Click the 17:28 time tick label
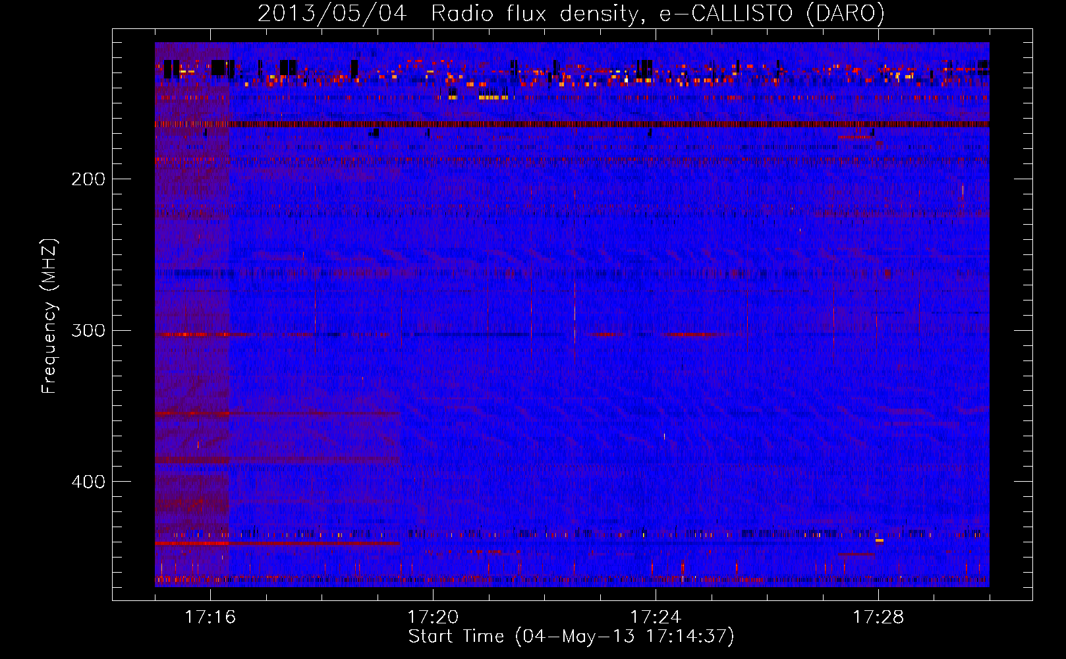This screenshot has height=659, width=1066. click(878, 617)
